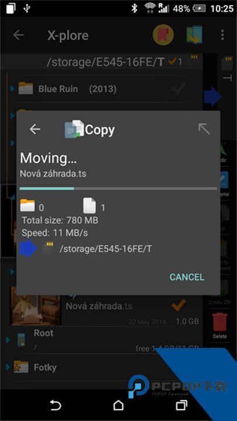Screen dimensions: 237x421
Task: Expand the Root tree entry
Action: pyautogui.click(x=8, y=340)
